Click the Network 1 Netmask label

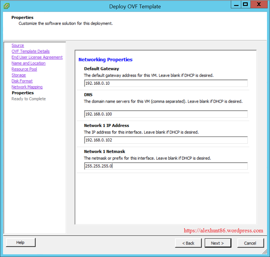(x=104, y=152)
